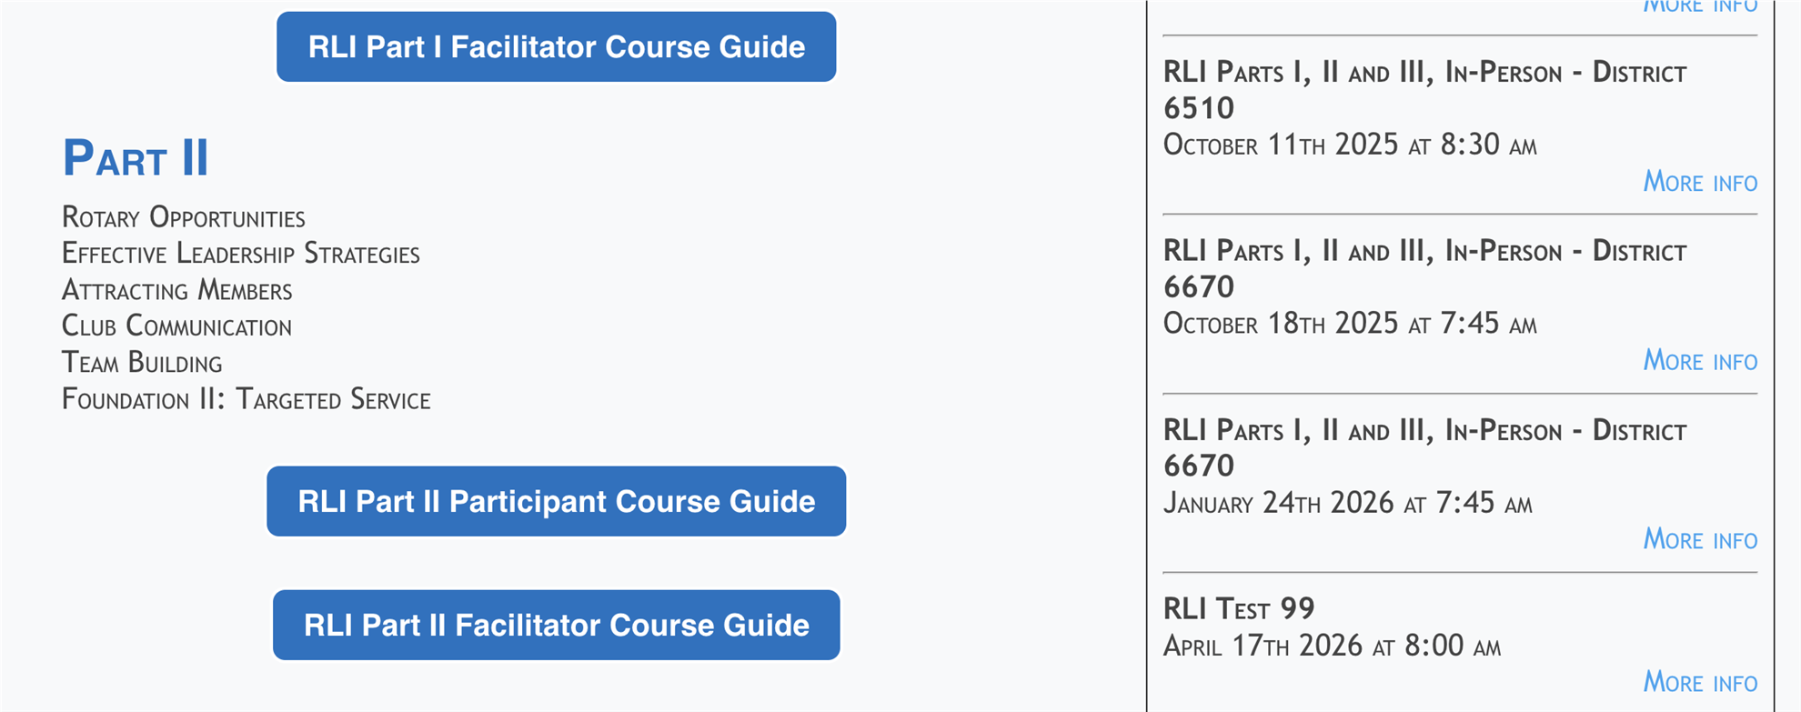Click the April 17th 2026 event date
Screen dimensions: 1801x712
tap(1332, 646)
